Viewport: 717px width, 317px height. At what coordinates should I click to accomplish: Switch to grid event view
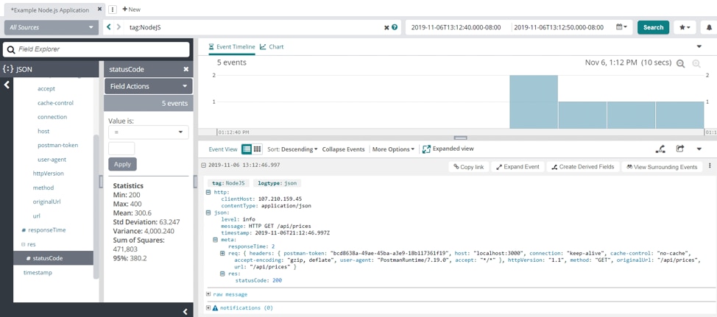click(x=257, y=149)
